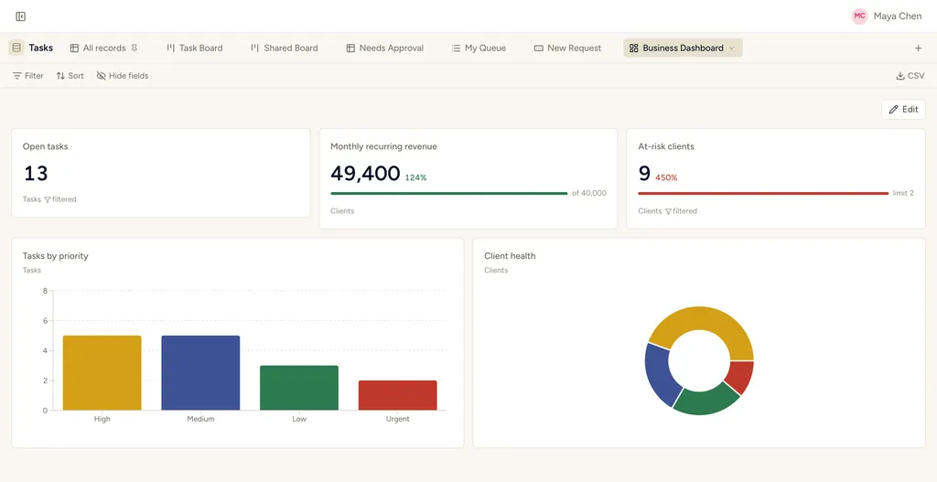Image resolution: width=937 pixels, height=482 pixels.
Task: Click the 'Urgent' axis label
Action: tap(398, 419)
